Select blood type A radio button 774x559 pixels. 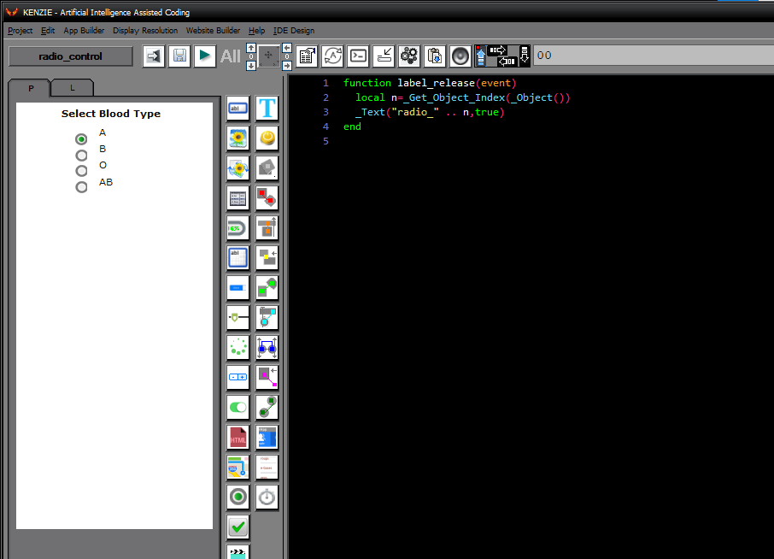(x=81, y=139)
